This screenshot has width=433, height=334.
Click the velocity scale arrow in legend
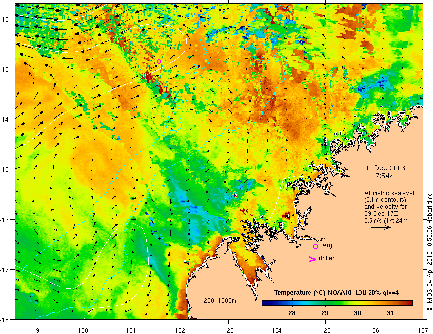pyautogui.click(x=380, y=227)
